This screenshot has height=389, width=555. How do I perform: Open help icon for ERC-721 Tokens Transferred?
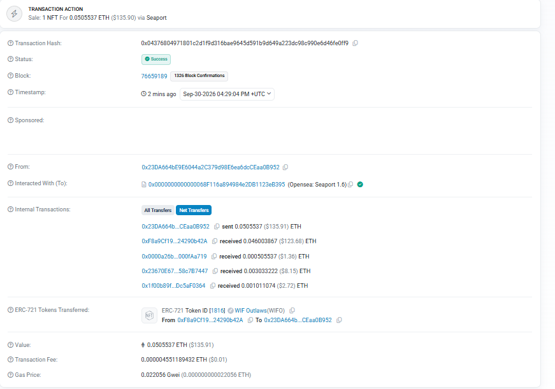[11, 310]
